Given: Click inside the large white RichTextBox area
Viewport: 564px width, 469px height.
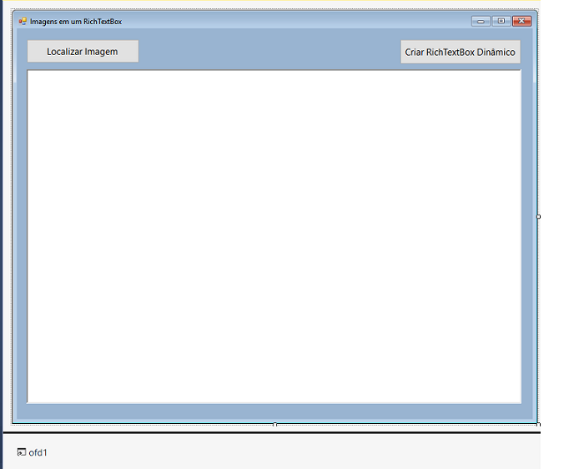Looking at the screenshot, I should (x=274, y=237).
